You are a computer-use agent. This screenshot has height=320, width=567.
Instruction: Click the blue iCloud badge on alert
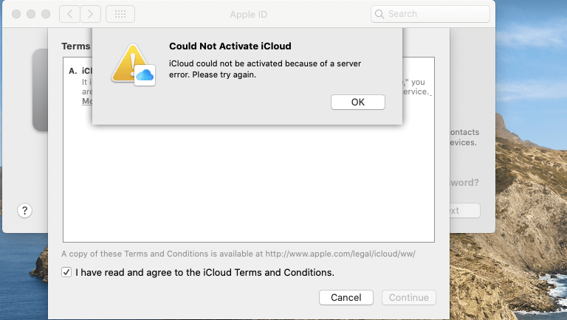pos(145,74)
